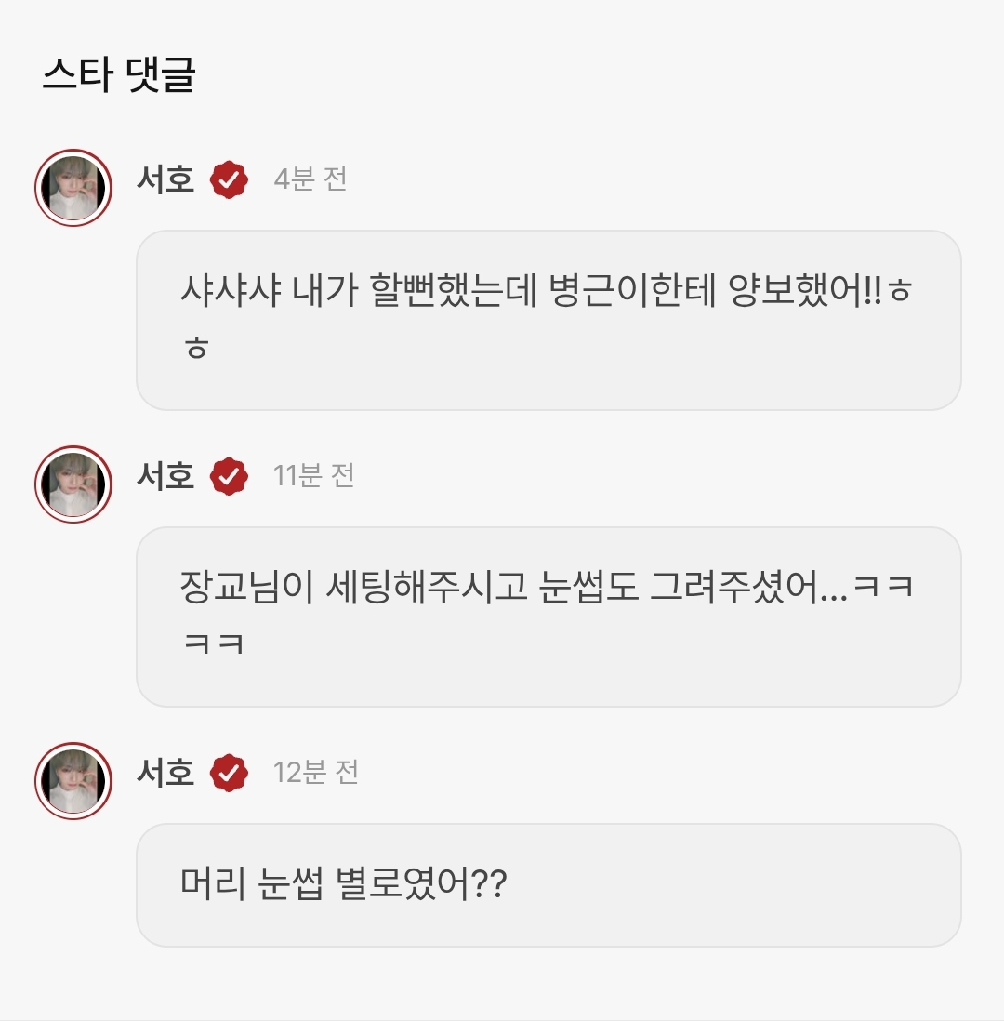The width and height of the screenshot is (1004, 1021).
Task: Tap the verified badge beside the 12분 전 comment
Action: (x=229, y=773)
